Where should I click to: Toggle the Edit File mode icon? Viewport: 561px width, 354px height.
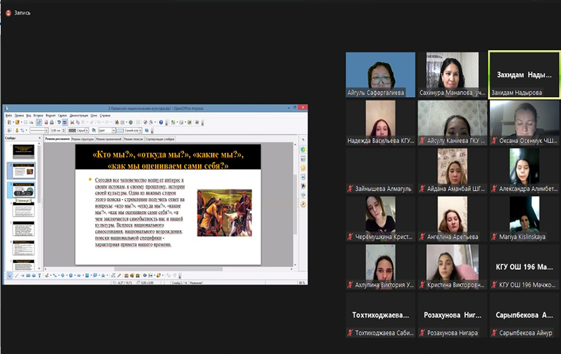tap(39, 123)
